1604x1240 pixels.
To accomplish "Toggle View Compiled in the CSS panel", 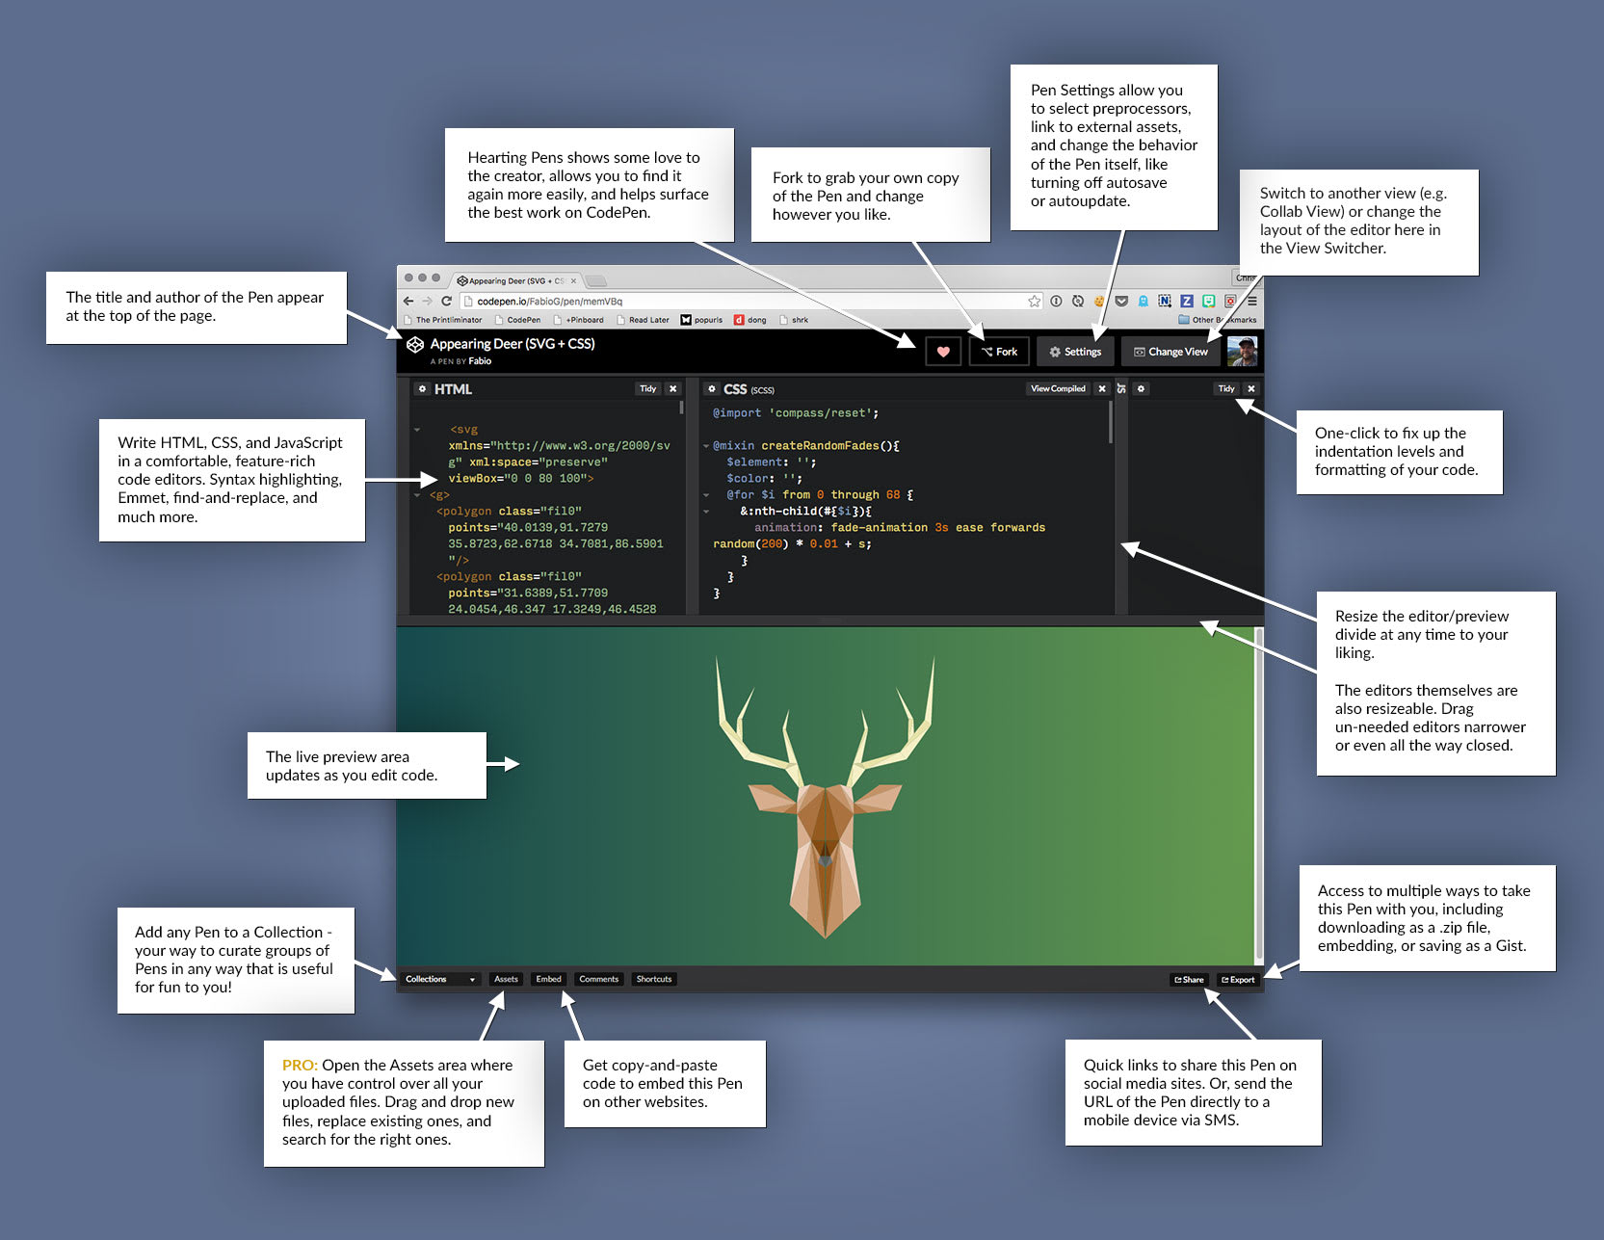I will 1058,388.
